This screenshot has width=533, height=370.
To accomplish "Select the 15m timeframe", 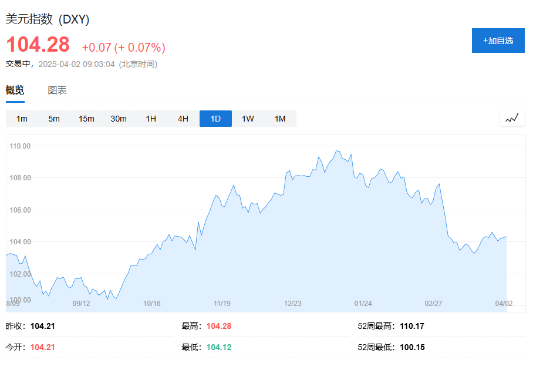I will 86,119.
